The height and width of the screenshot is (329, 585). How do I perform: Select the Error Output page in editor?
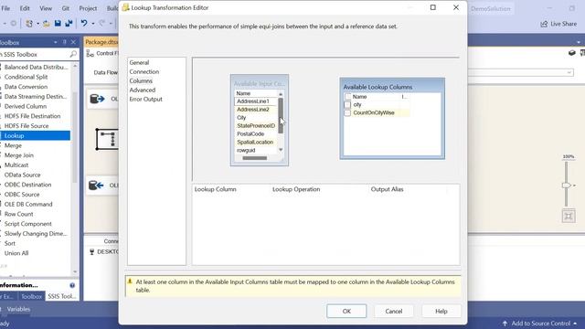[146, 100]
